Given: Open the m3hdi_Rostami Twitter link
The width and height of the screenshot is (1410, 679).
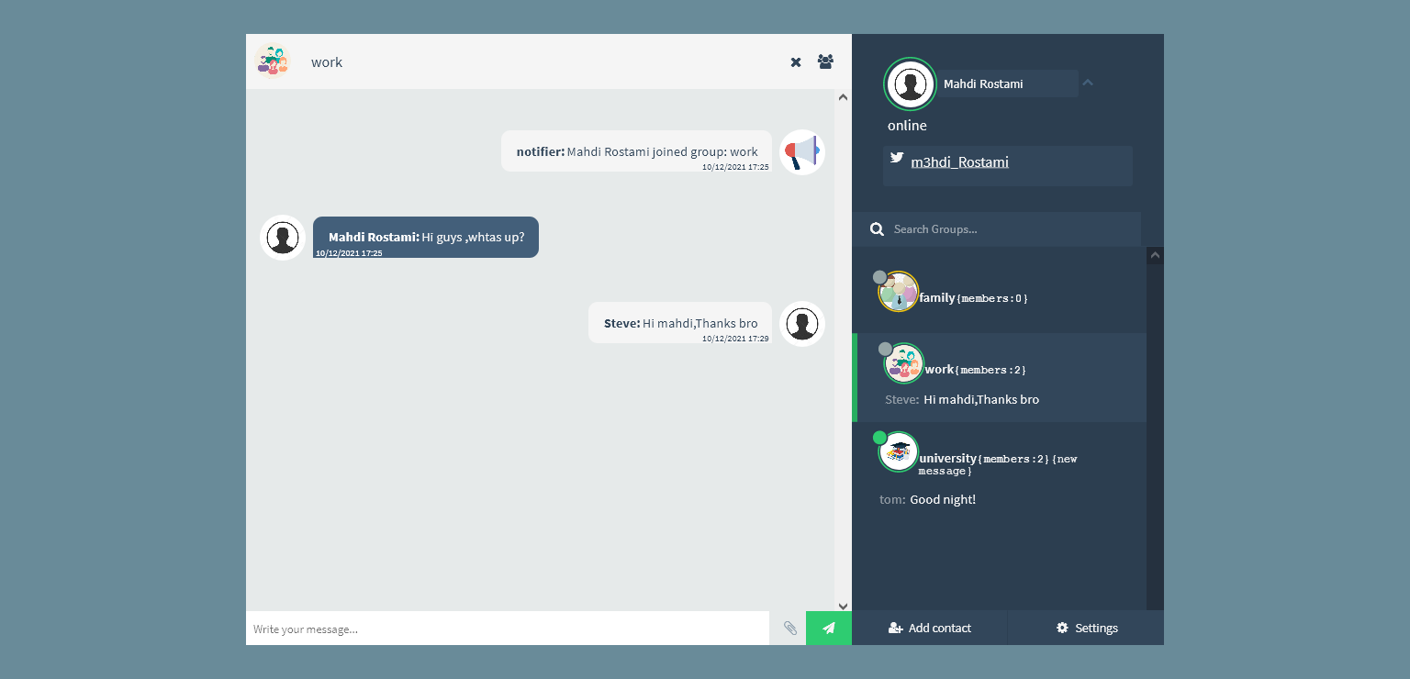Looking at the screenshot, I should click(x=959, y=162).
